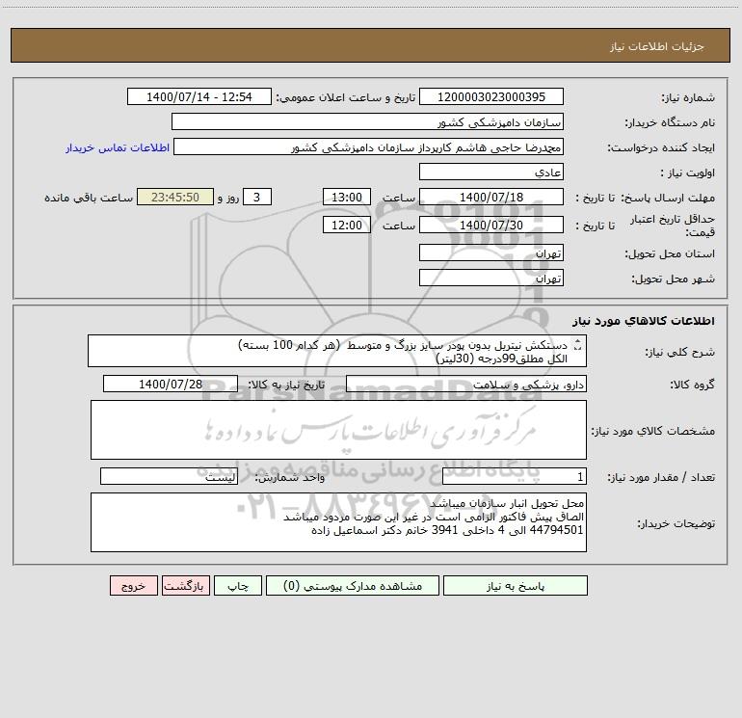Click the توضیحات خریدار label
The image size is (742, 718).
pyautogui.click(x=676, y=523)
